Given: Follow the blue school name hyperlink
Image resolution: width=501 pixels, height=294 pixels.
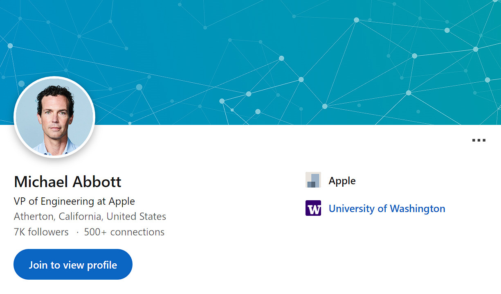Looking at the screenshot, I should pos(386,208).
